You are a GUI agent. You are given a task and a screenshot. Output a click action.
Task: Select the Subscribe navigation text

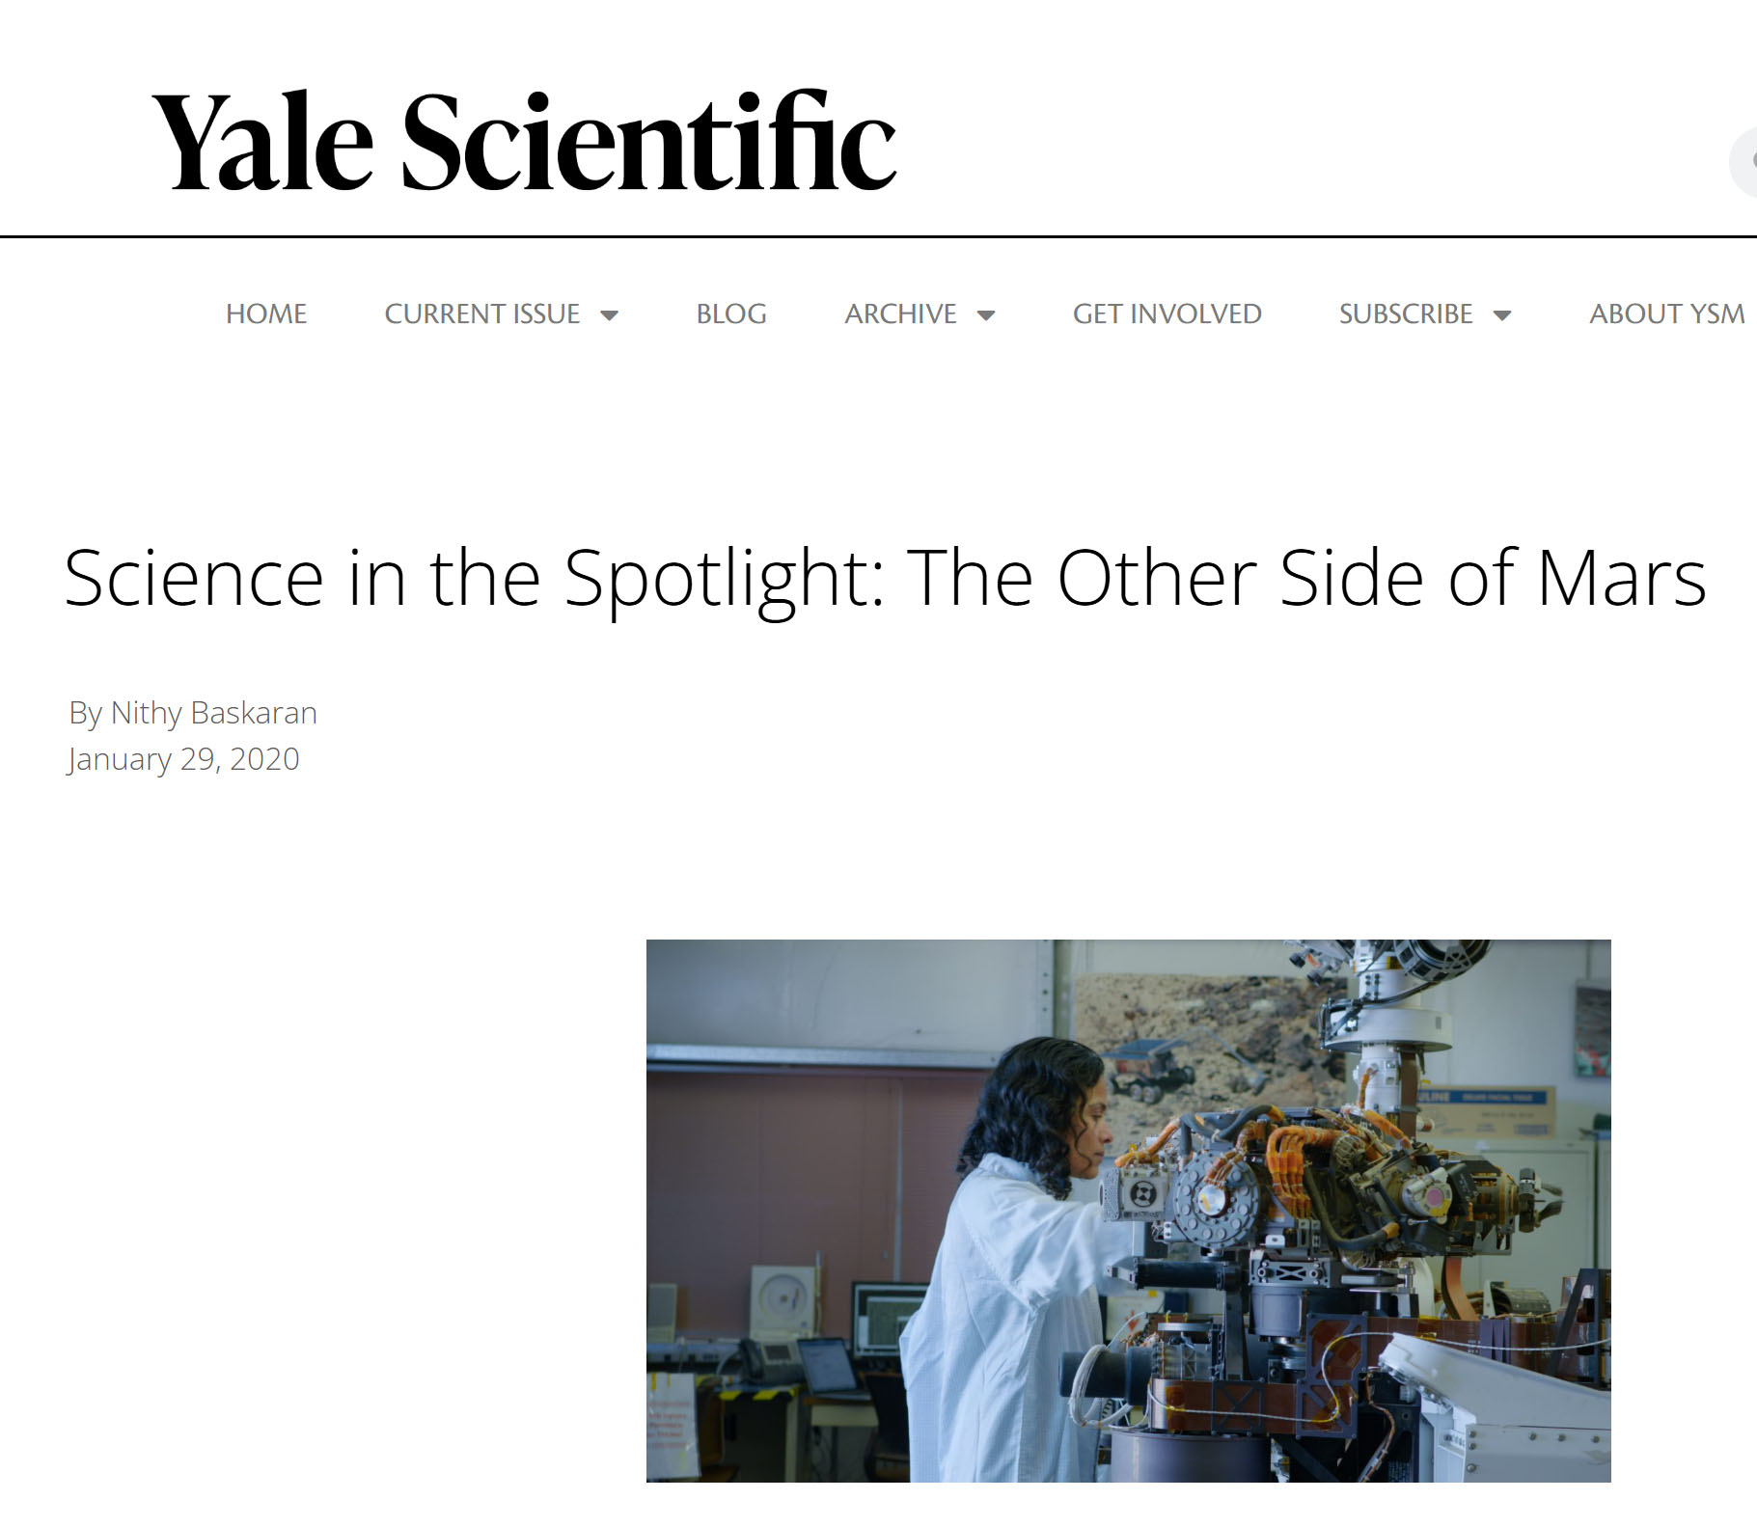pos(1406,314)
